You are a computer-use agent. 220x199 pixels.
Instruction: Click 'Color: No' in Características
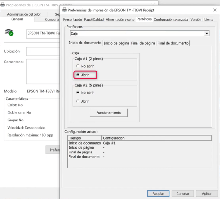(15, 105)
